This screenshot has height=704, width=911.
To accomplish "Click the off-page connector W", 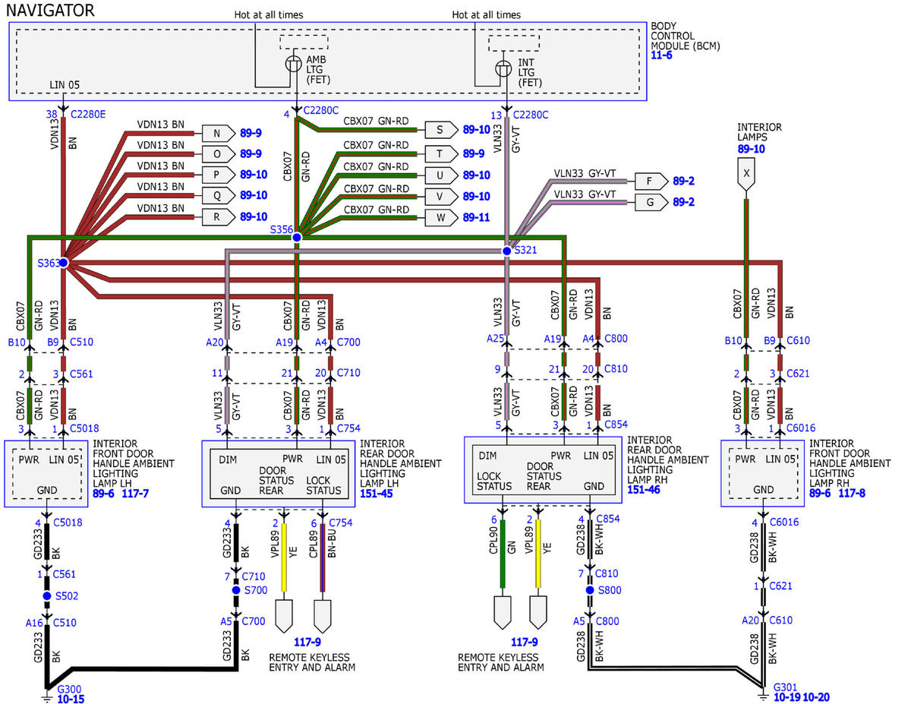I will tap(440, 217).
